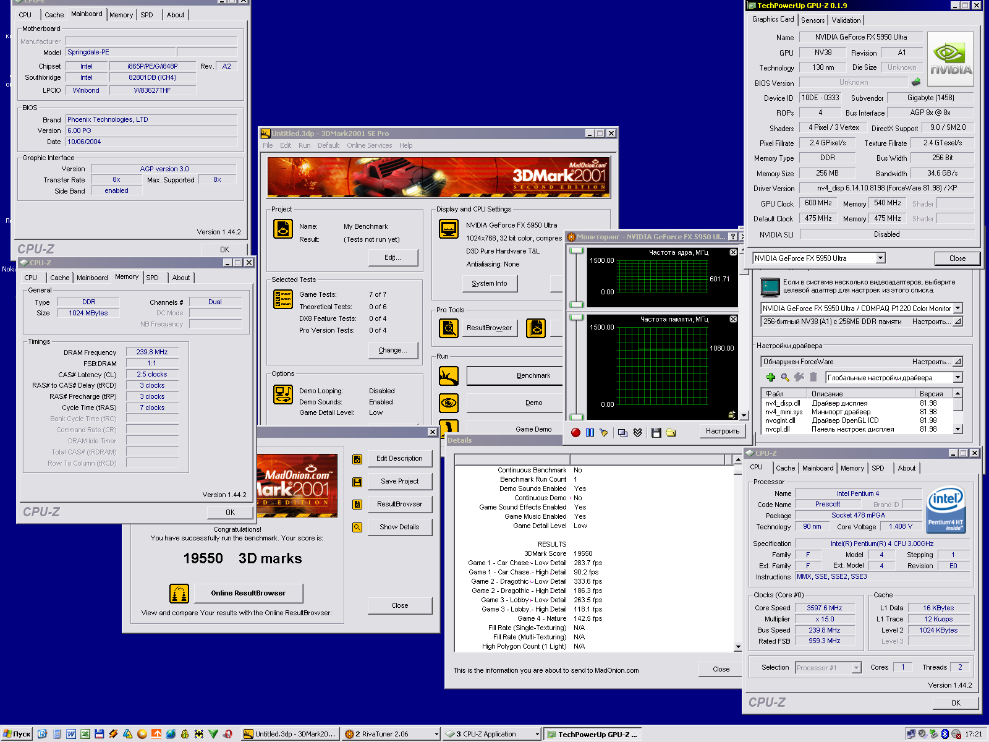Click the ResultBrowser magnifier icon in Pro Tools
Screen dimensions: 989x742
point(449,328)
